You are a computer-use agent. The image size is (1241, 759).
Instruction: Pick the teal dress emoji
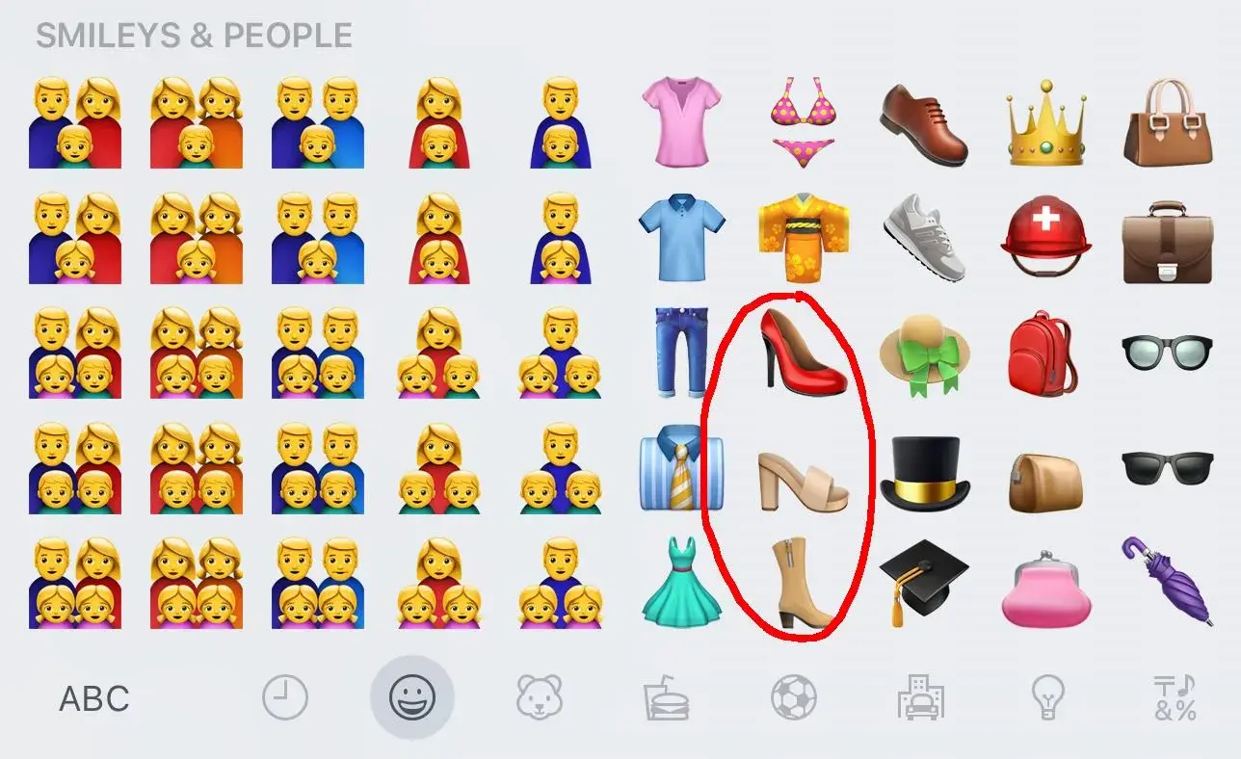682,583
